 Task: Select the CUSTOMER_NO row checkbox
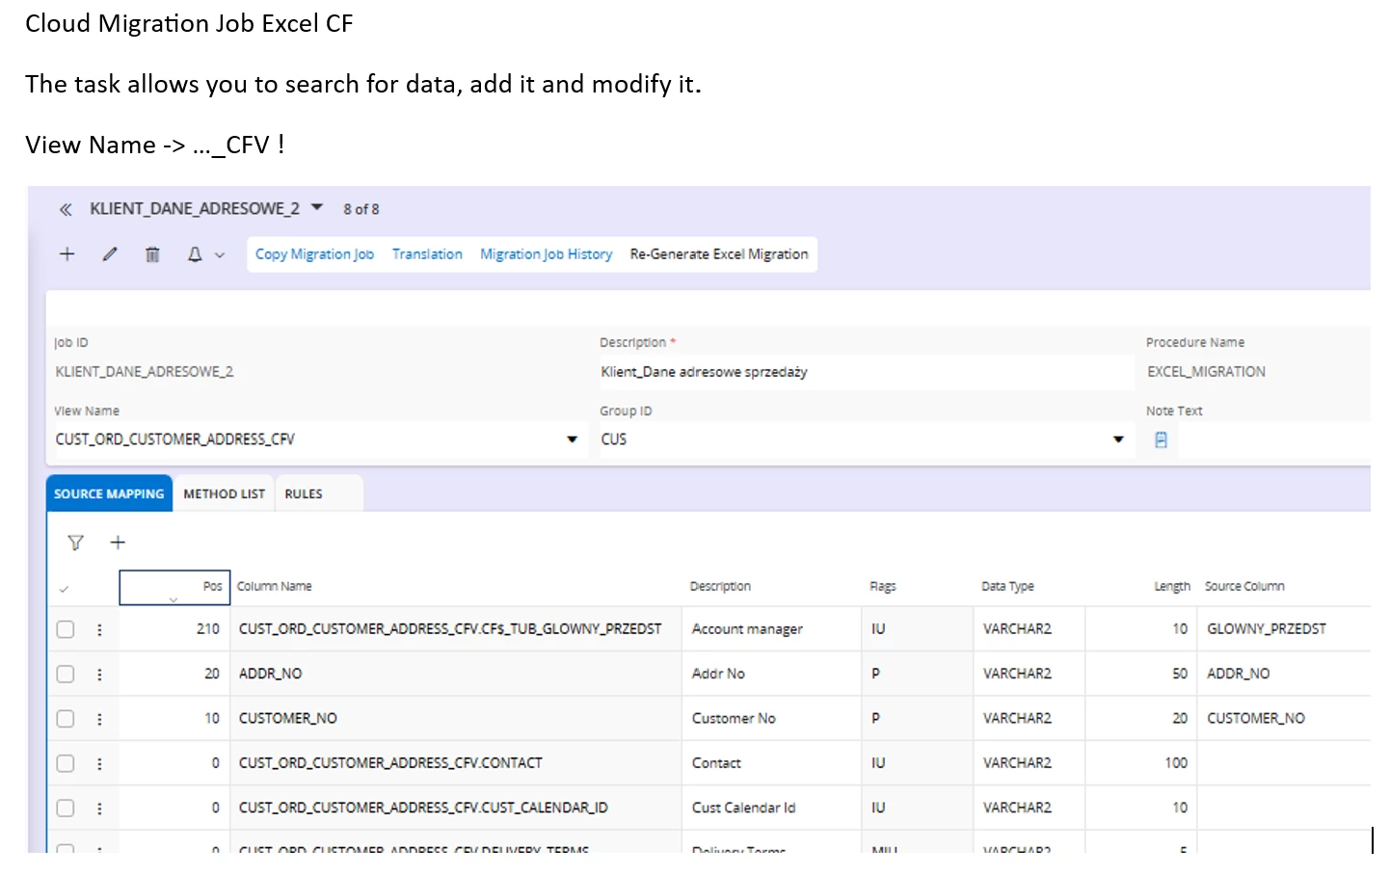coord(66,719)
